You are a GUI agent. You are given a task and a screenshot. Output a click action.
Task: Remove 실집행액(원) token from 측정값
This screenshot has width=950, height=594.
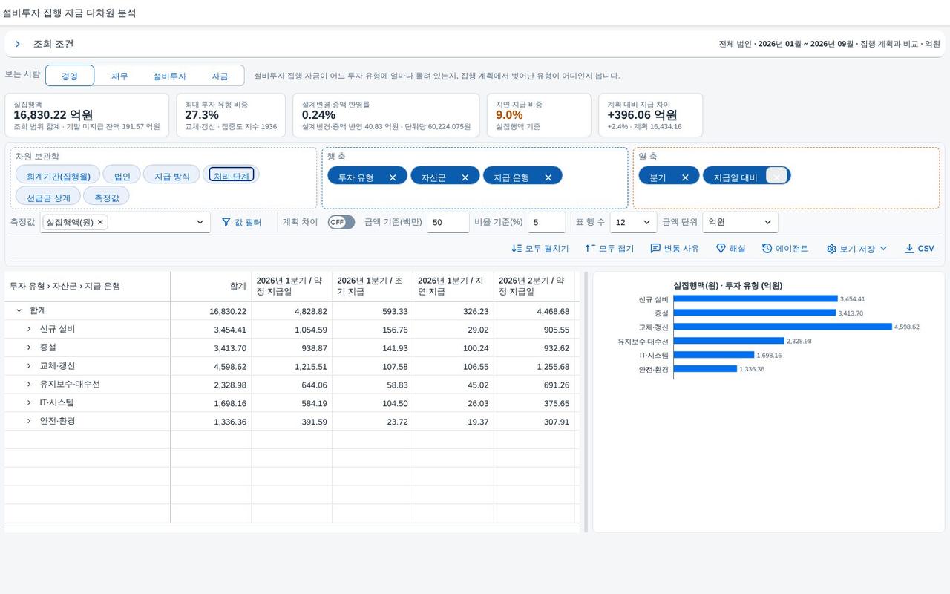point(100,222)
